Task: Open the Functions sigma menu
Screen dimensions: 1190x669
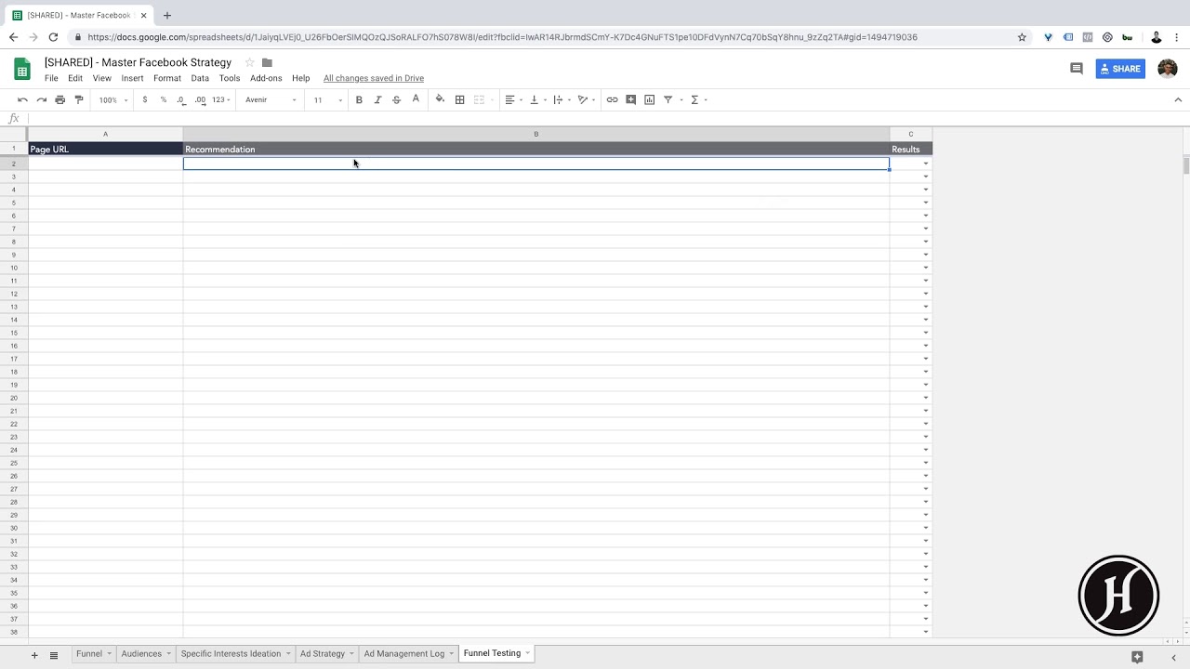Action: pyautogui.click(x=694, y=99)
